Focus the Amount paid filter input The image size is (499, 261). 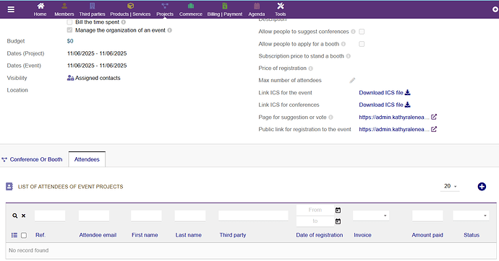tap(427, 216)
